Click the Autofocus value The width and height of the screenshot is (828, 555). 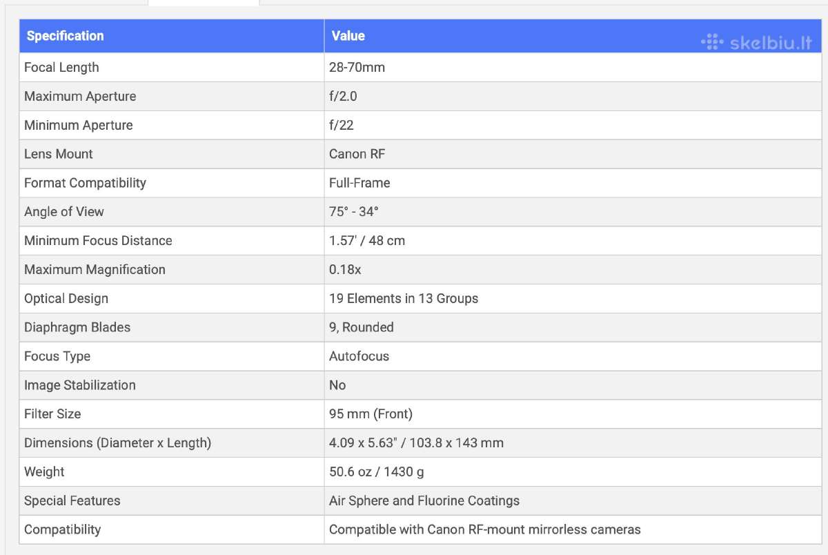(359, 357)
